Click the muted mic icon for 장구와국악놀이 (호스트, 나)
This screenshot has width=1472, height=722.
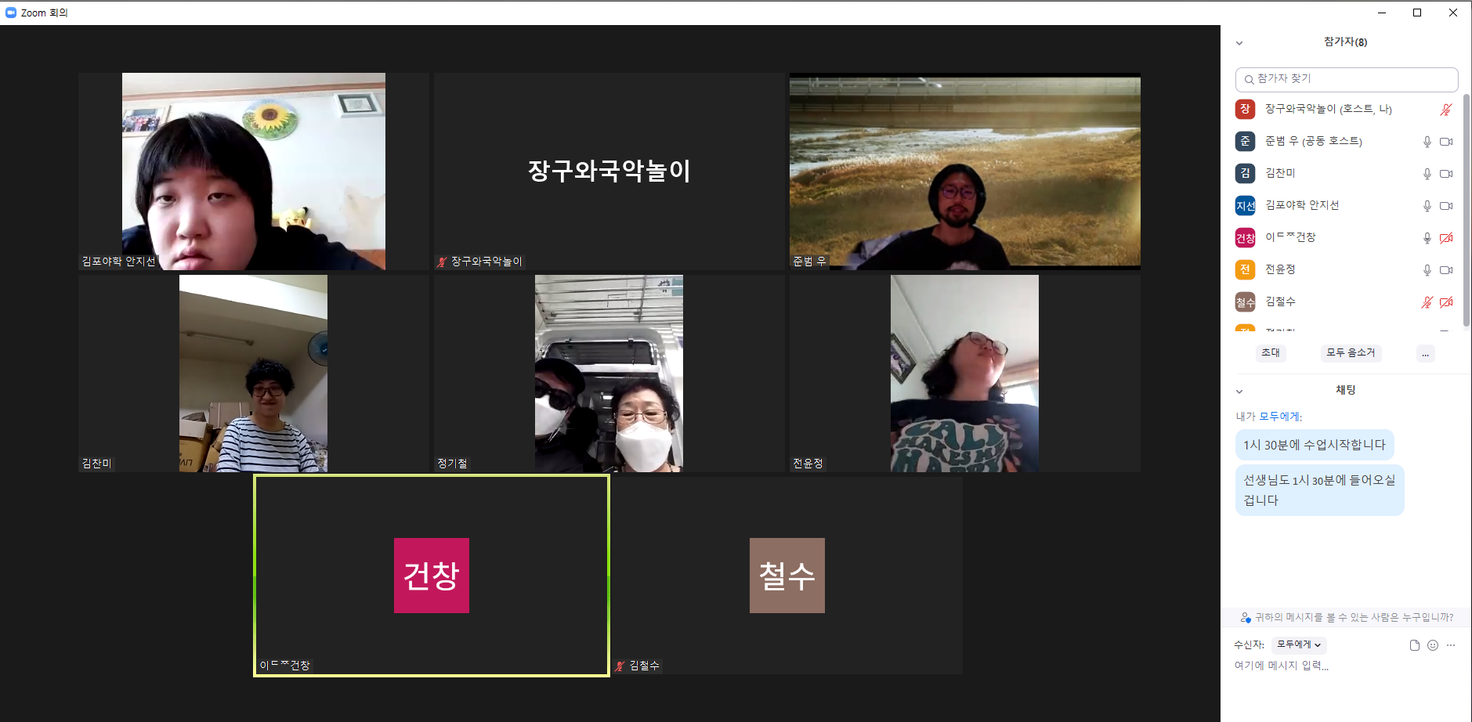(1446, 110)
